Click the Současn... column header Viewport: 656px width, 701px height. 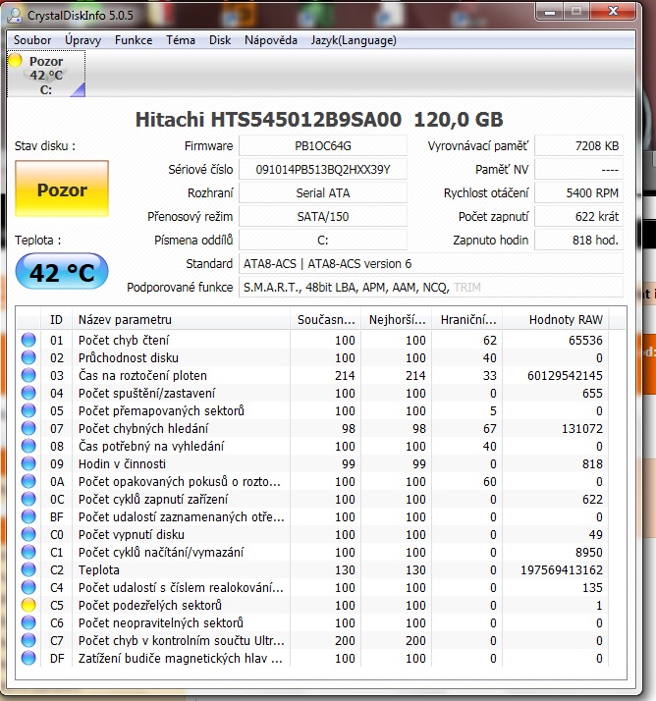coord(325,320)
